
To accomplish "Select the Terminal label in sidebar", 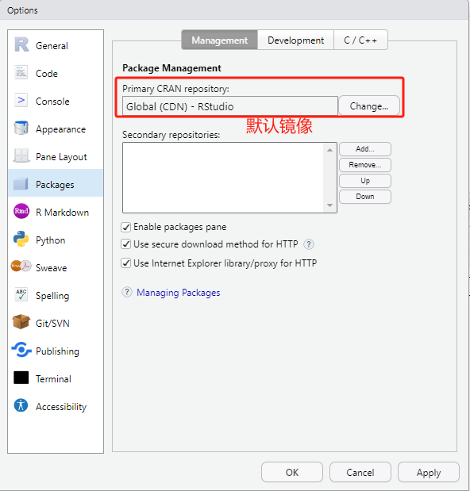I will [x=53, y=379].
